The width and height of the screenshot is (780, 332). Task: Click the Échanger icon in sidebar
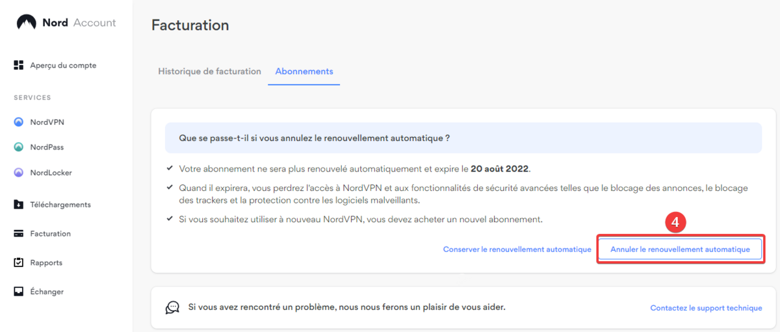point(19,292)
